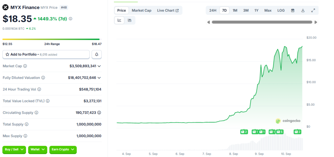Expand Fully Diluted Valuation chevron
The height and width of the screenshot is (157, 334).
(x=99, y=78)
